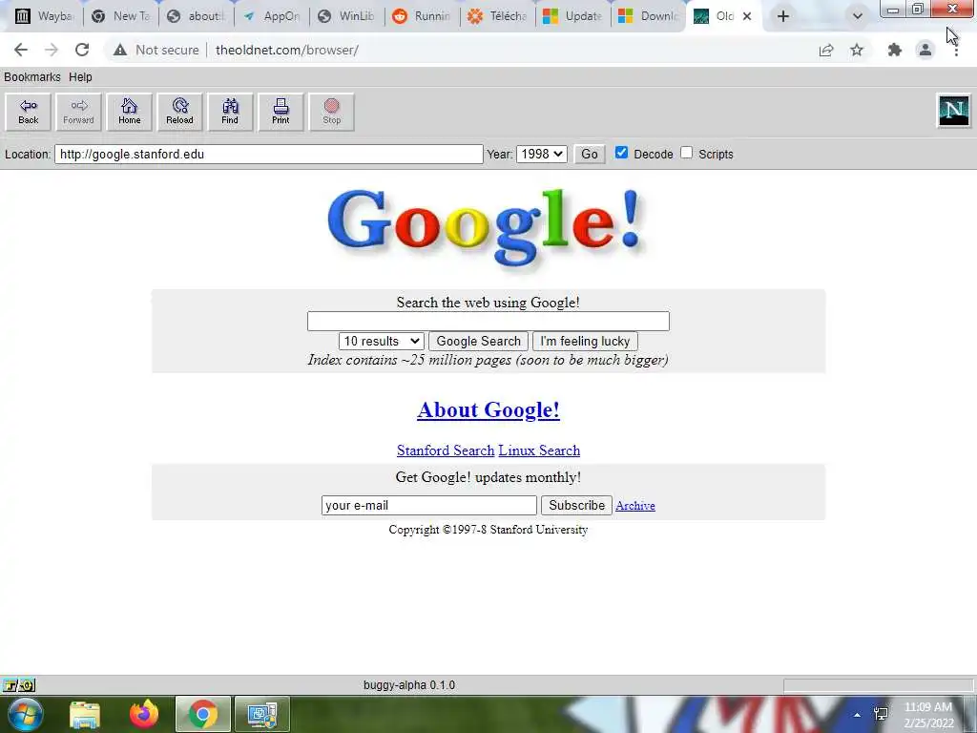Switch to the Downlc tab
This screenshot has width=977, height=733.
pos(649,16)
